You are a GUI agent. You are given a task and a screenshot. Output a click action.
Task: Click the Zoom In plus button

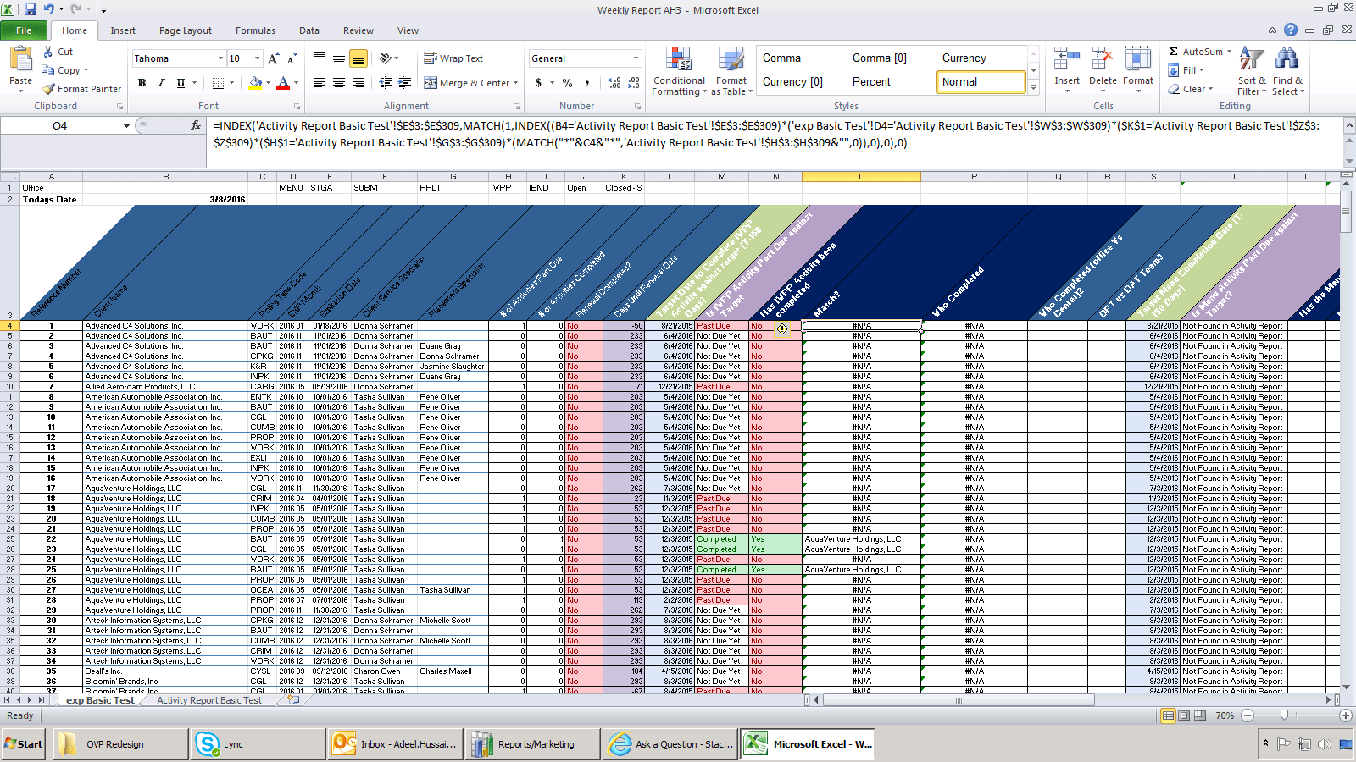coord(1345,715)
